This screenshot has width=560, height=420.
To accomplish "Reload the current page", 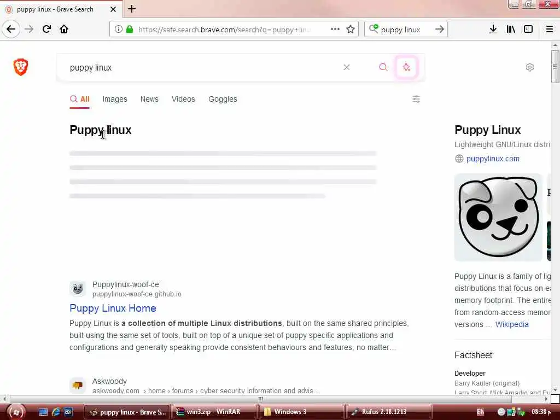I will (46, 29).
